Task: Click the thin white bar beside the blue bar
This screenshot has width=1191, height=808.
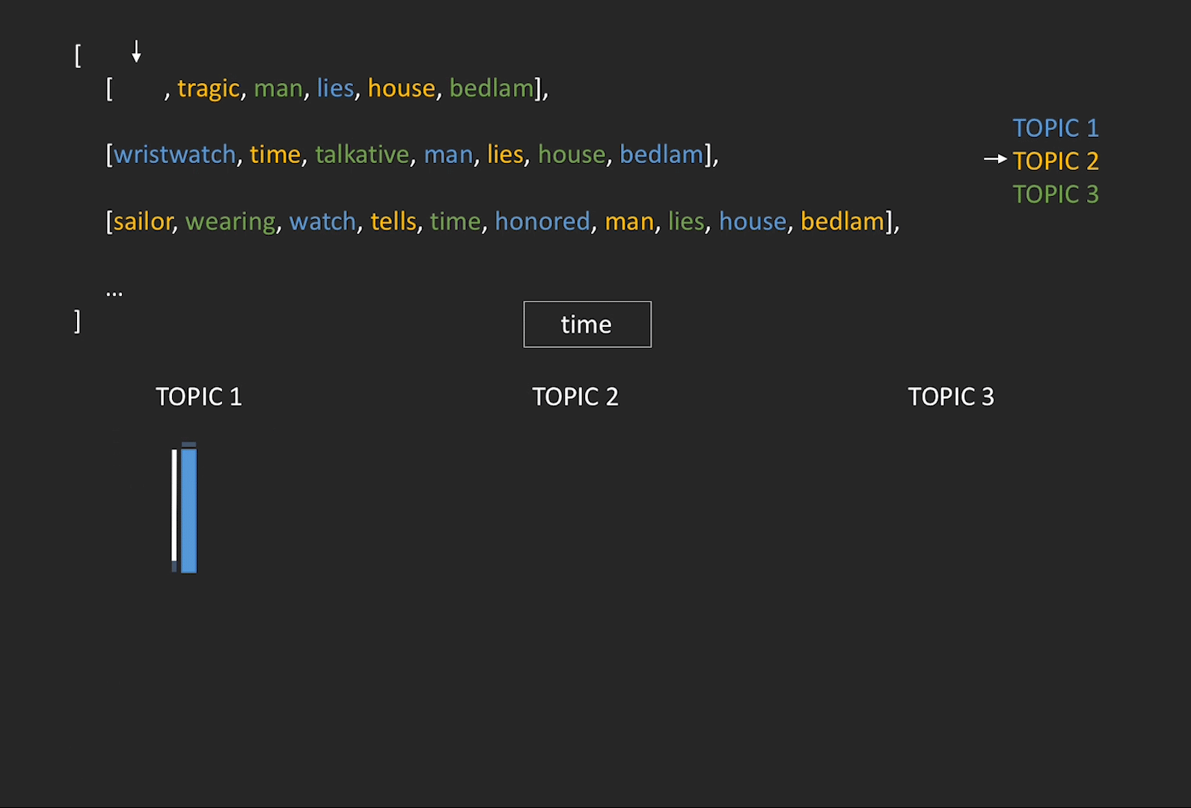Action: pyautogui.click(x=174, y=505)
